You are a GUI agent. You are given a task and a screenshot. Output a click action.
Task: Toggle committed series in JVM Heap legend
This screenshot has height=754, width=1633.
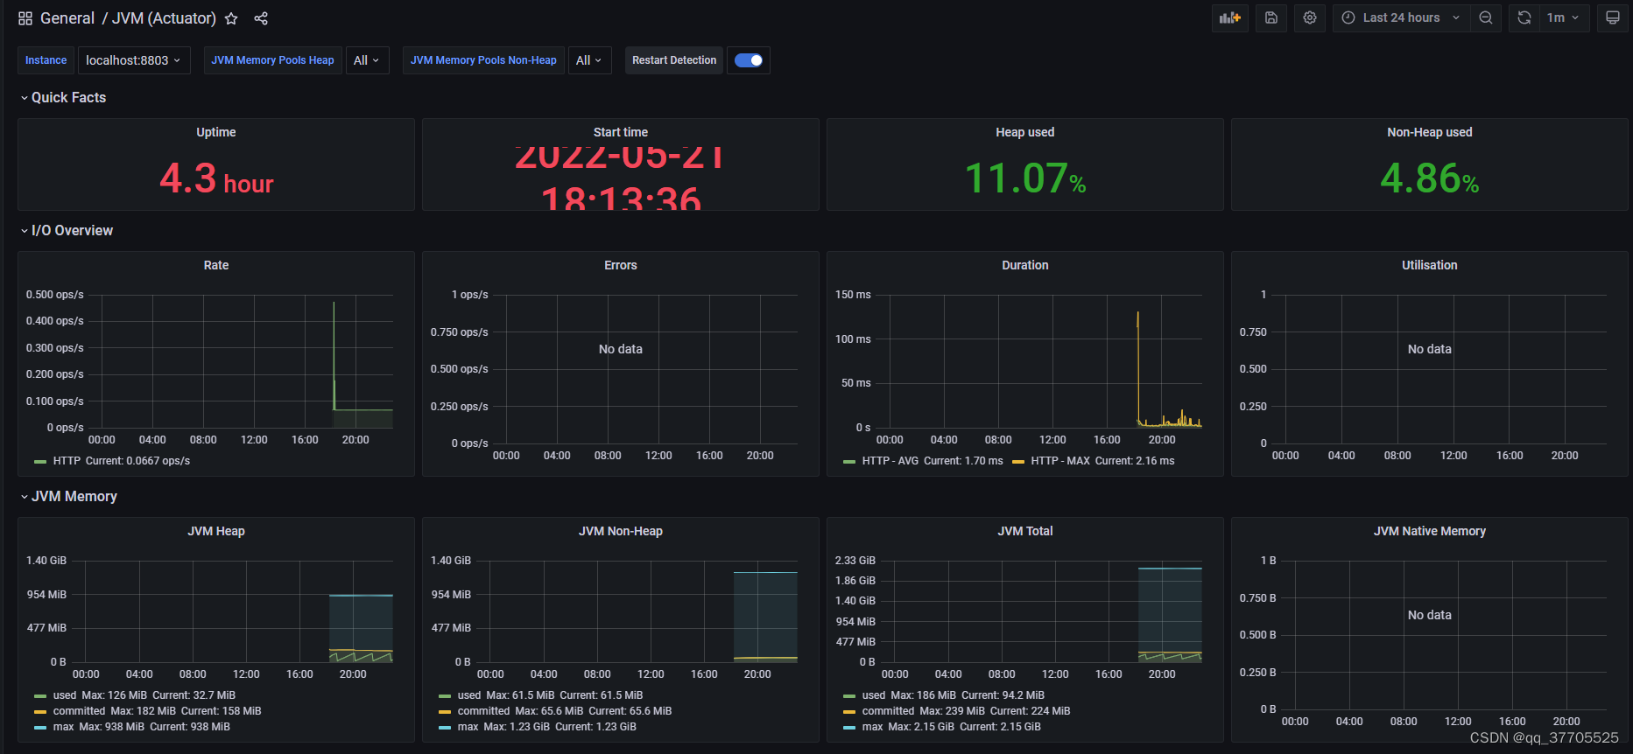point(79,711)
